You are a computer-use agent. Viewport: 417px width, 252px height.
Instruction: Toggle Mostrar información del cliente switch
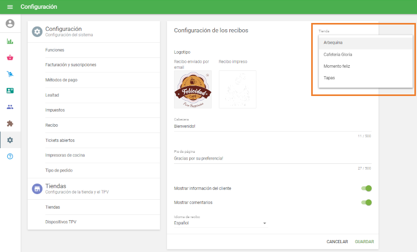366,188
